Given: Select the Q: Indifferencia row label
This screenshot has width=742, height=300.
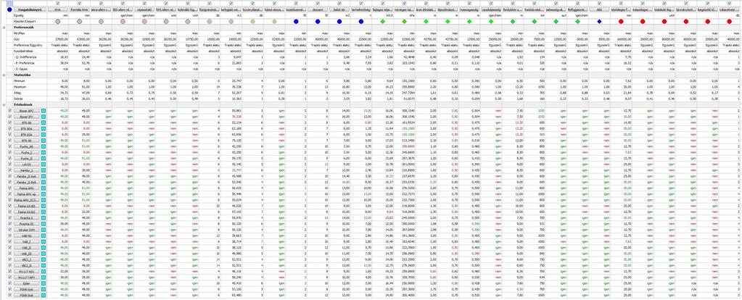Looking at the screenshot, I should point(27,57).
